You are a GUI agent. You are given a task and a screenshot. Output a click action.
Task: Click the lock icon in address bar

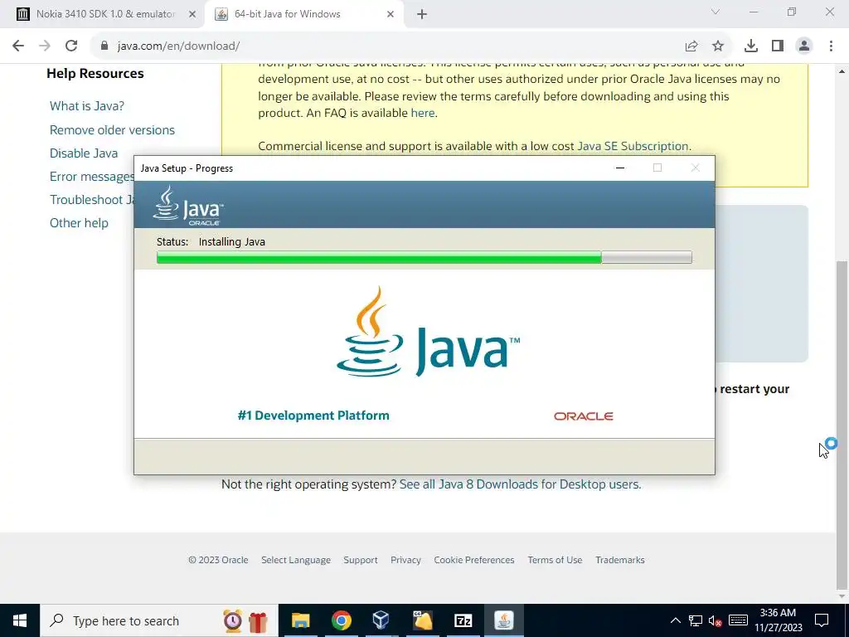(104, 46)
